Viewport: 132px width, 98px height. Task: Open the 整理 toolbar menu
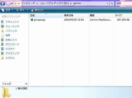point(9,10)
